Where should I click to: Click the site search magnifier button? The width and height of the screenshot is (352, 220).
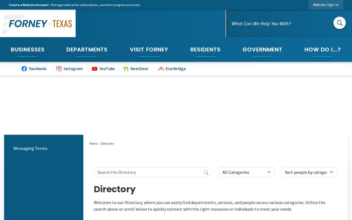pos(340,23)
